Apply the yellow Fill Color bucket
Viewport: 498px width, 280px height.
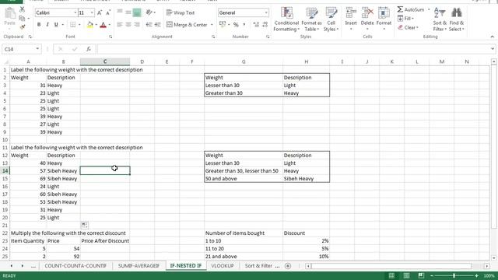[x=90, y=24]
